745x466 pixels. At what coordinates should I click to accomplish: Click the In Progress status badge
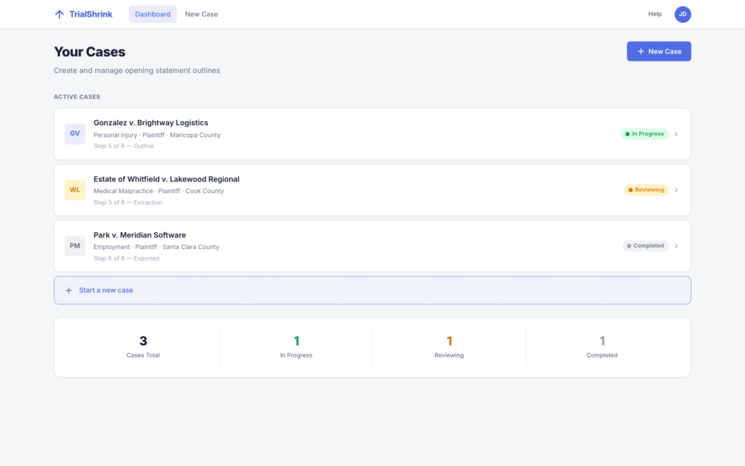click(645, 134)
